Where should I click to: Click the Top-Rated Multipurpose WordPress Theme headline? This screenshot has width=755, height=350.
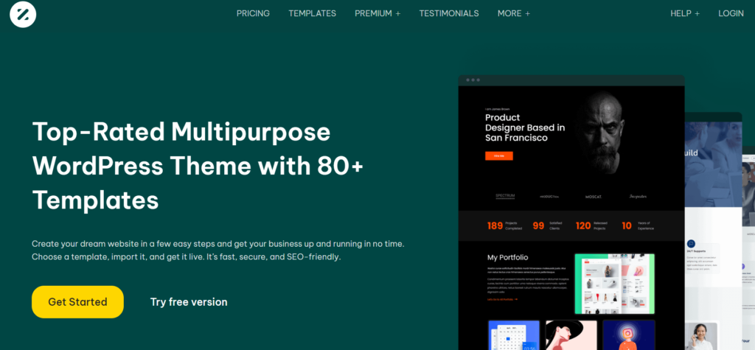[x=198, y=166]
